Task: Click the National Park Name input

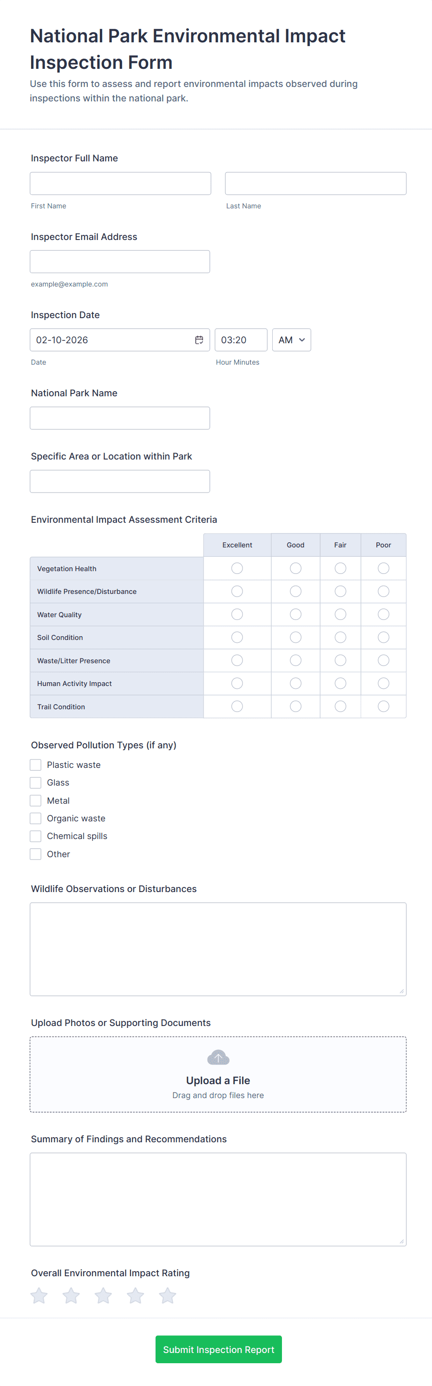Action: [120, 418]
